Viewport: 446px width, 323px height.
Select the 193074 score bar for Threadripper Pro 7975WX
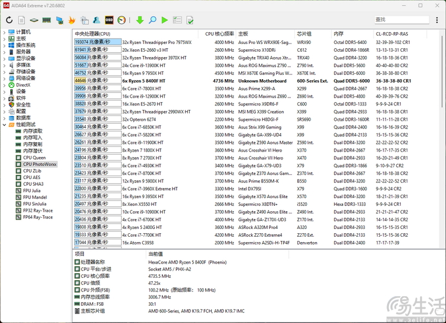[x=98, y=42]
